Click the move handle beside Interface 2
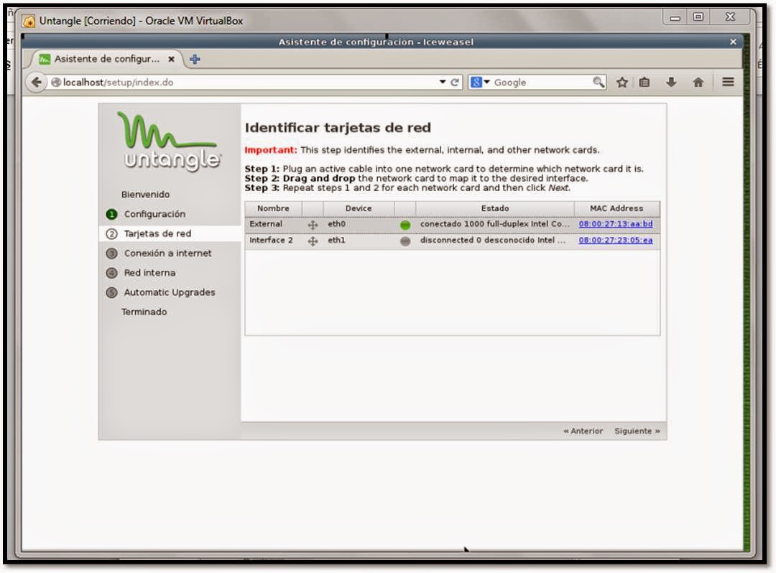 (313, 241)
